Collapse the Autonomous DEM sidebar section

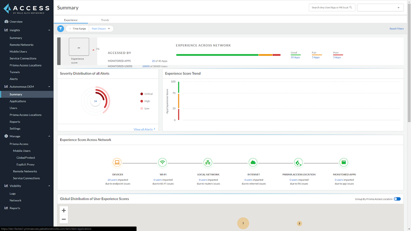click(x=49, y=87)
